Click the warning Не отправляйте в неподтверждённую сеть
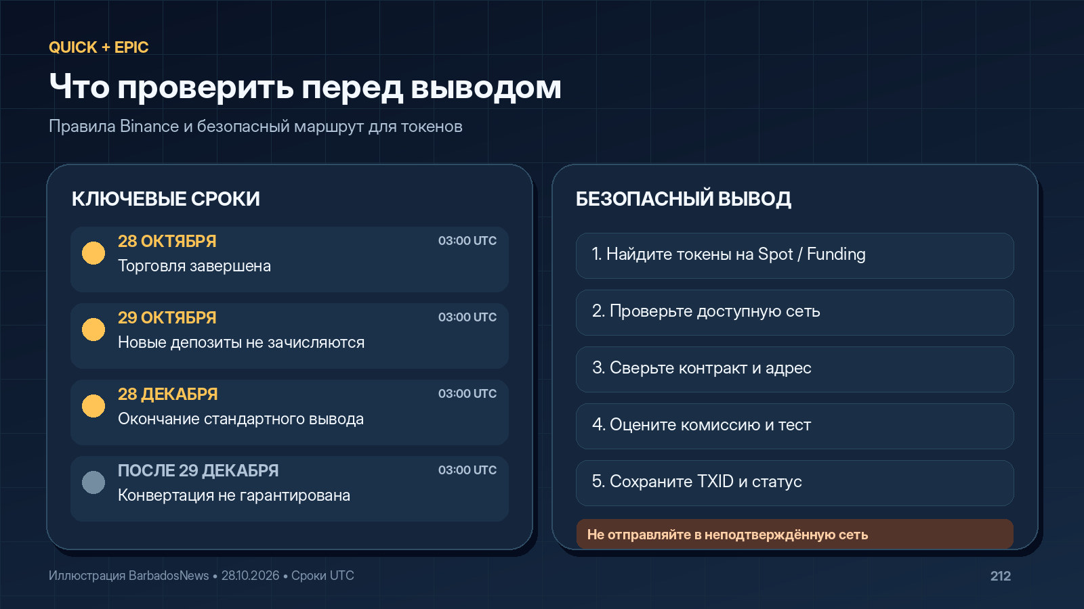Image resolution: width=1084 pixels, height=609 pixels. coord(795,534)
